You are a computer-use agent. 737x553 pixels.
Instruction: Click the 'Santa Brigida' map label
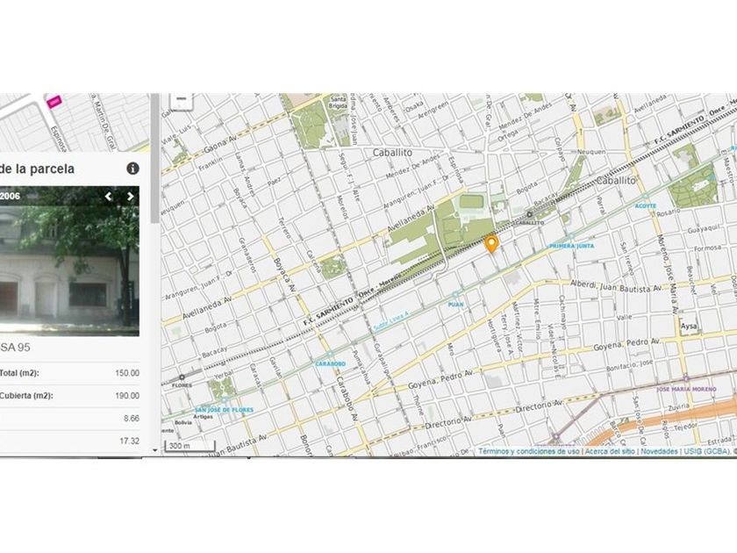tap(338, 103)
